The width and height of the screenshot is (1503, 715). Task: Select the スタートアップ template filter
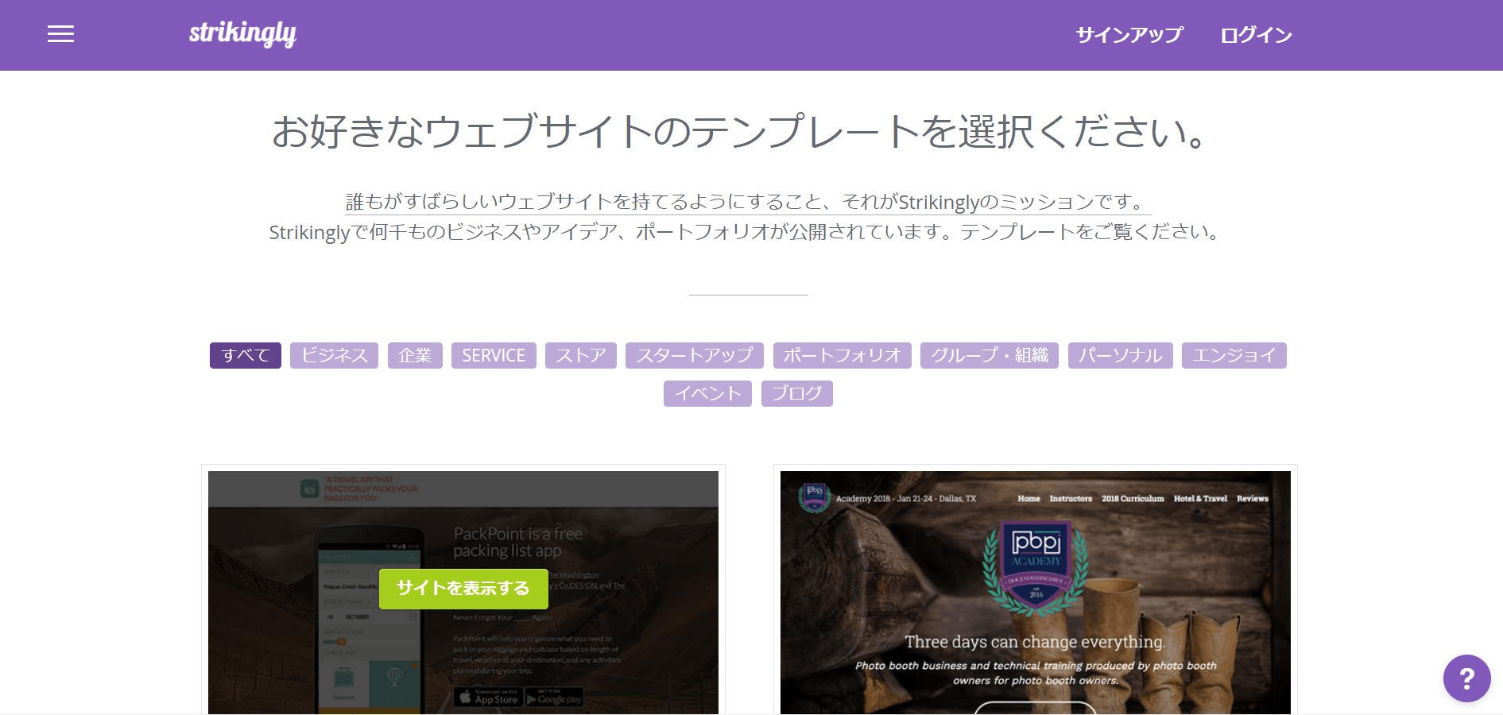694,355
